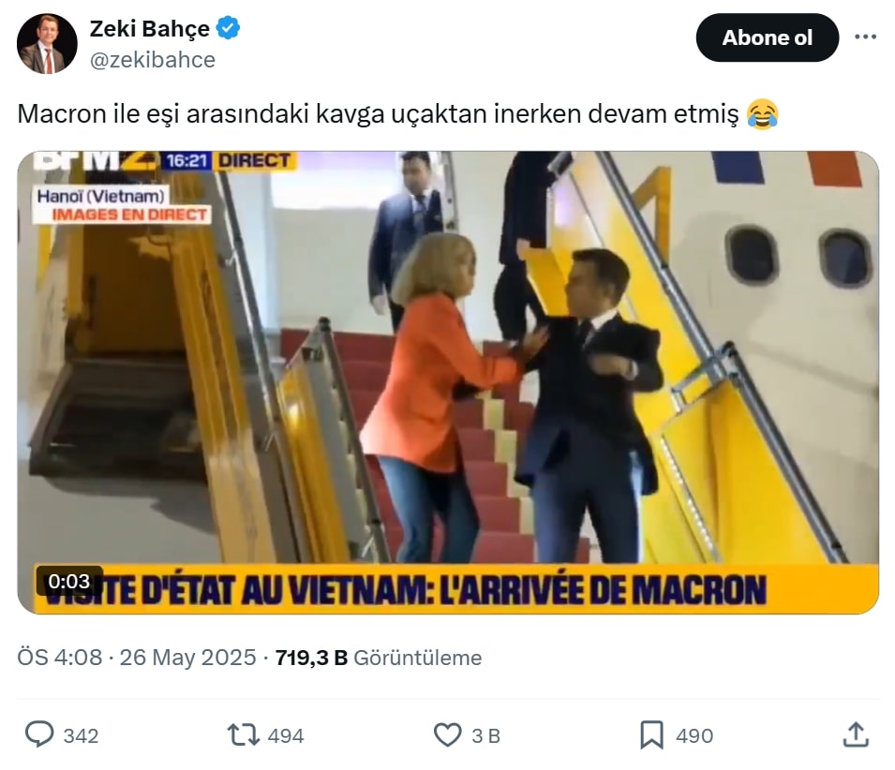Click the share upload icon
The height and width of the screenshot is (770, 895).
coord(856,734)
